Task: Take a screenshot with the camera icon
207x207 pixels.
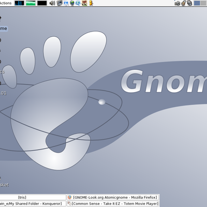Action: 177,3
